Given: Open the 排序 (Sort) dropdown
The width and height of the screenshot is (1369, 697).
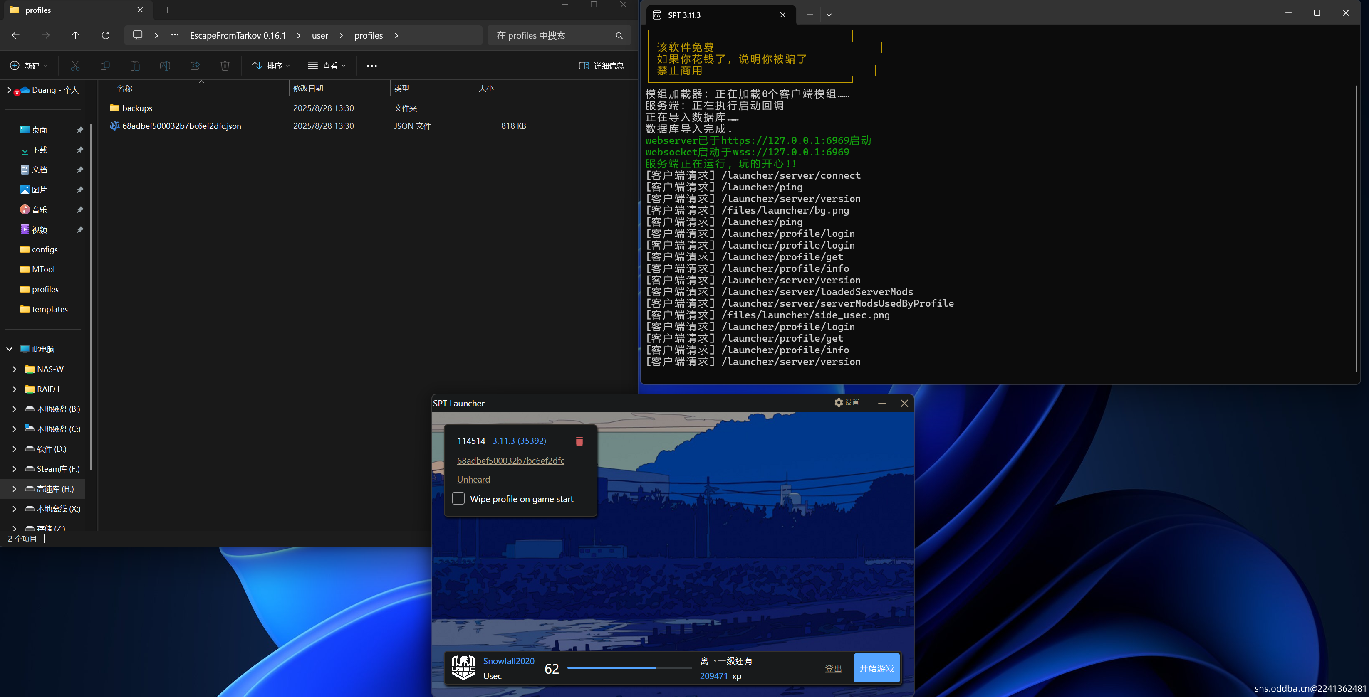Looking at the screenshot, I should (271, 66).
